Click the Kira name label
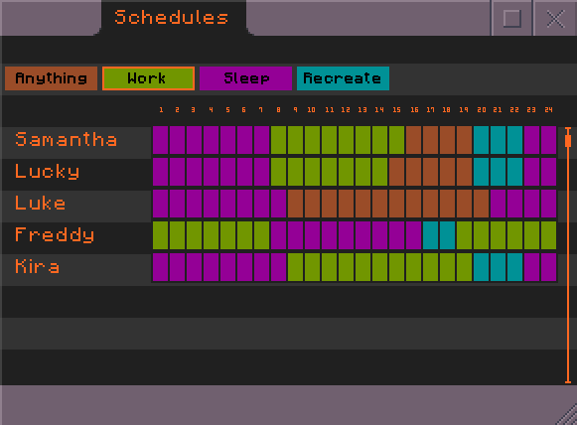The height and width of the screenshot is (425, 577). click(37, 267)
